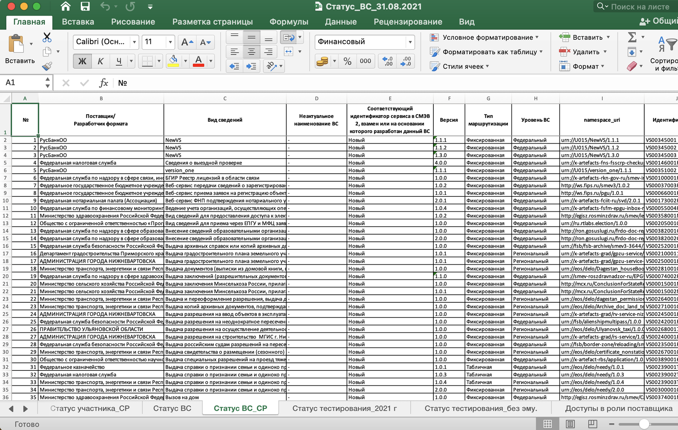Increase indent icon

tap(252, 66)
